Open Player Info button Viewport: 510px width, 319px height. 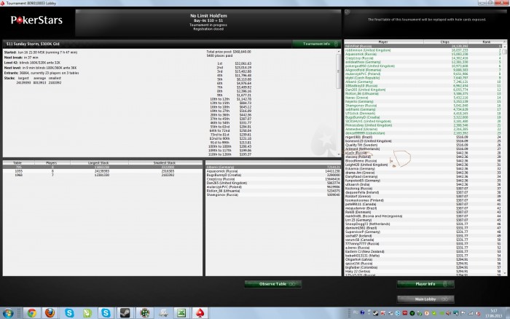click(425, 284)
